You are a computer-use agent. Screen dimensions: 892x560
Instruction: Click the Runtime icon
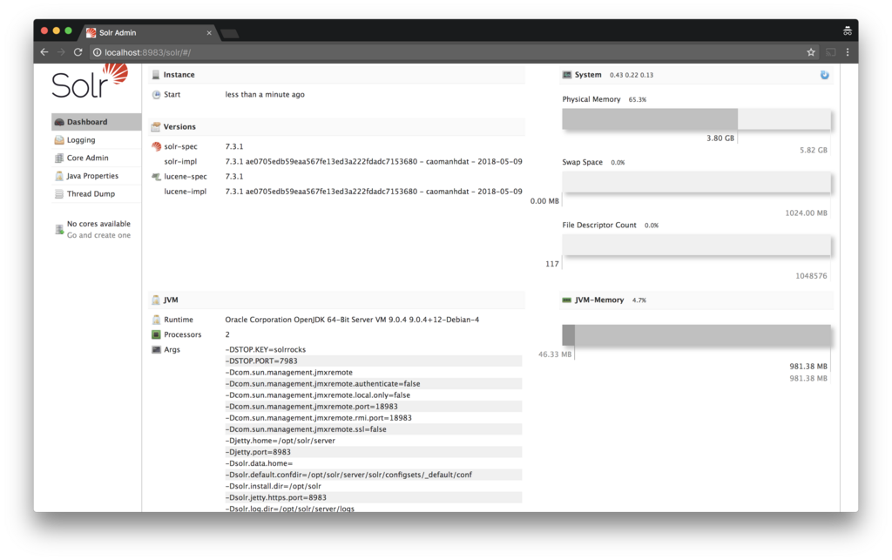tap(156, 320)
